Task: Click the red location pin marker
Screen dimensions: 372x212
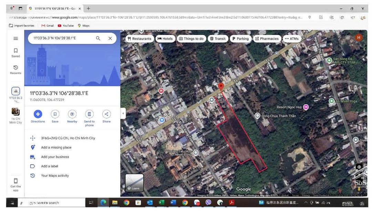Action: (221, 86)
